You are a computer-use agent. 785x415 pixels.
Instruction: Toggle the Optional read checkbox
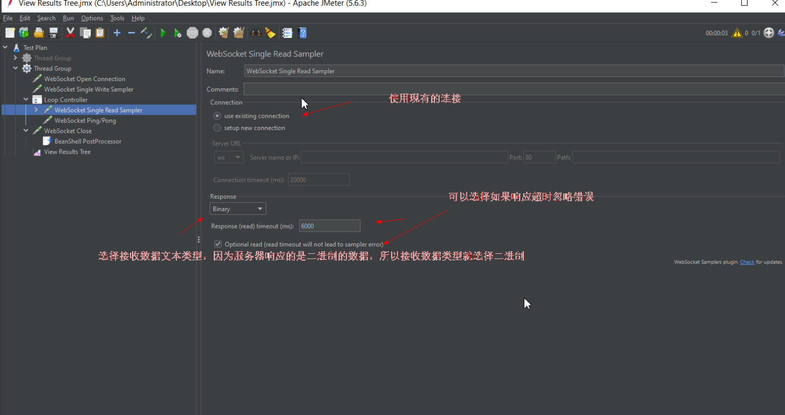218,244
